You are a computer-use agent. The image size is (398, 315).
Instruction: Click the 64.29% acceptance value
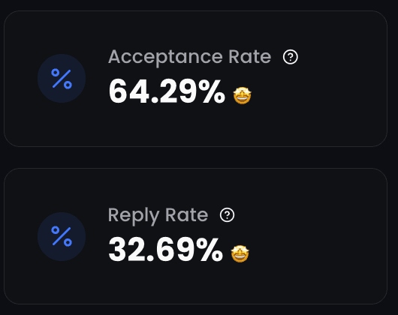167,91
